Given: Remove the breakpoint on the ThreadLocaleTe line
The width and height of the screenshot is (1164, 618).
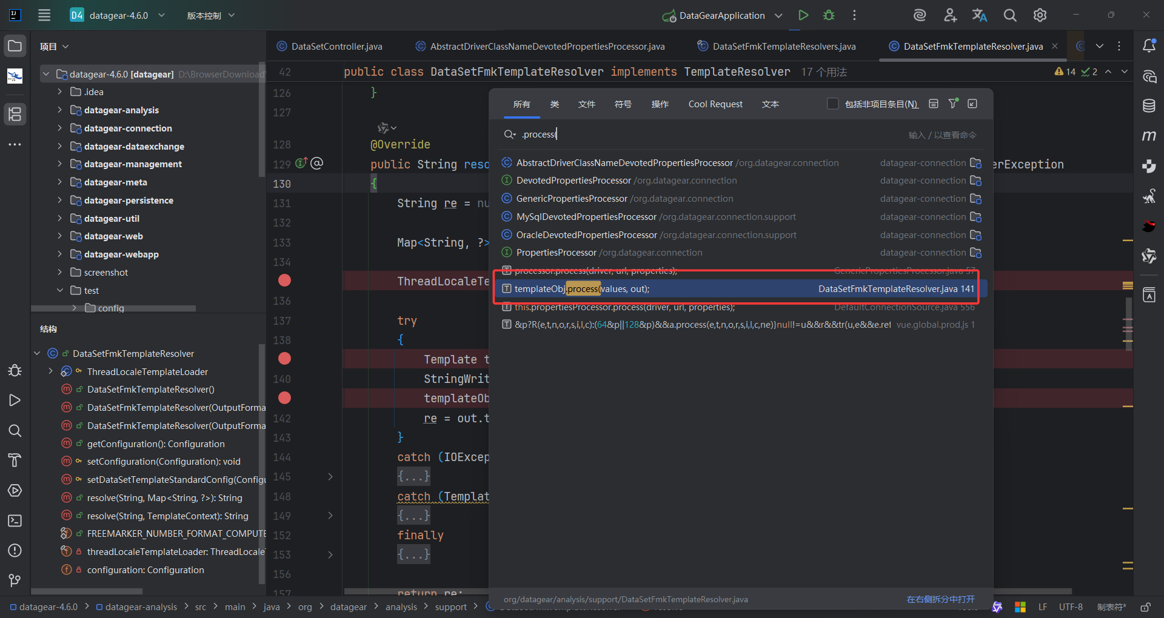Looking at the screenshot, I should (x=284, y=281).
